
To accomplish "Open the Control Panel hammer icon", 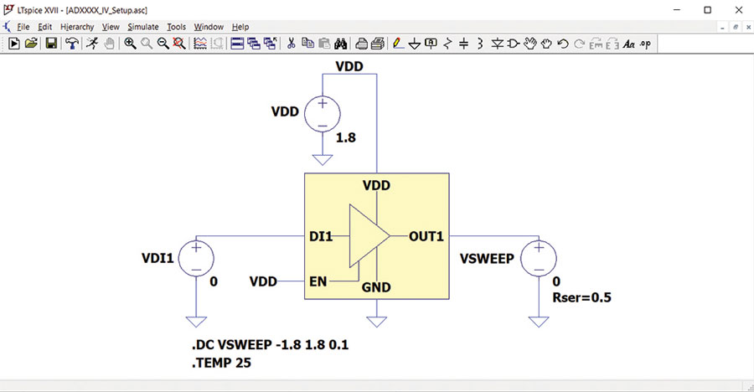I will [72, 44].
